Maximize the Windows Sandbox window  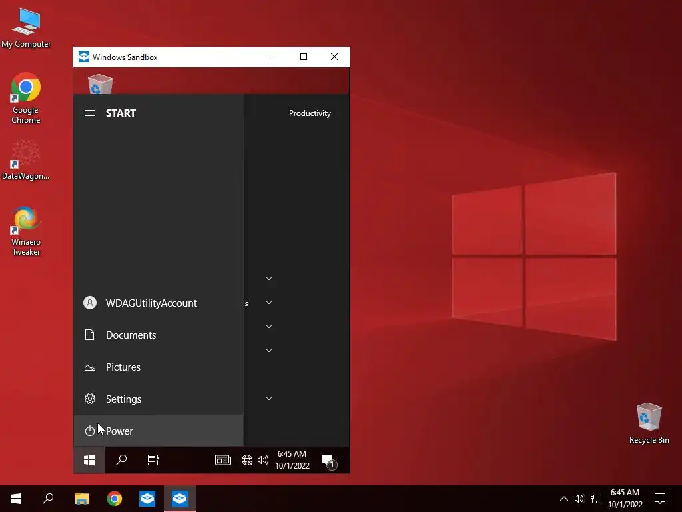(304, 57)
